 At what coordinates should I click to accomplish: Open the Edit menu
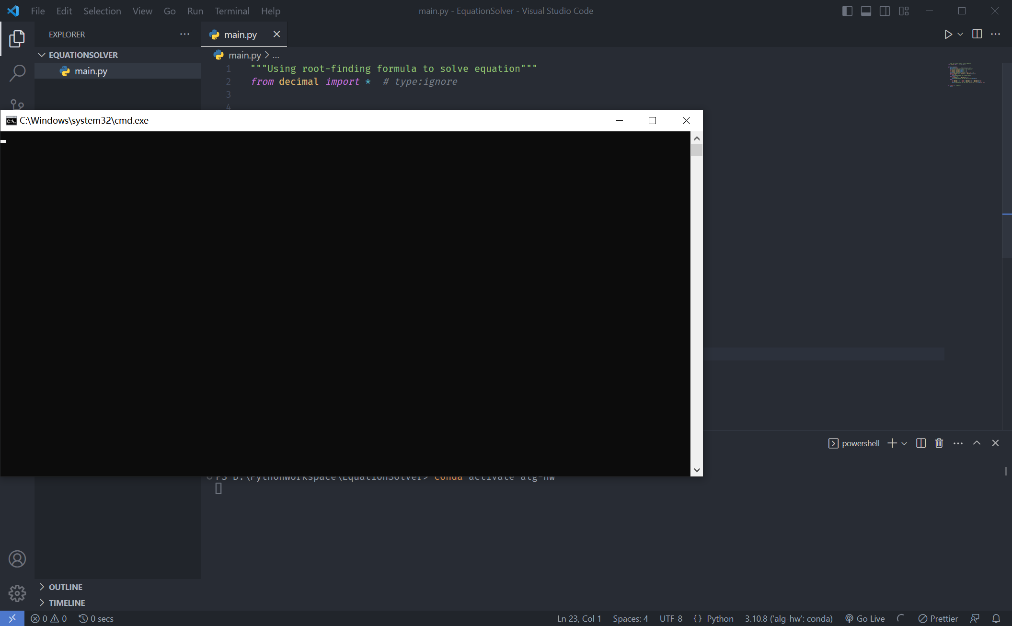point(64,11)
